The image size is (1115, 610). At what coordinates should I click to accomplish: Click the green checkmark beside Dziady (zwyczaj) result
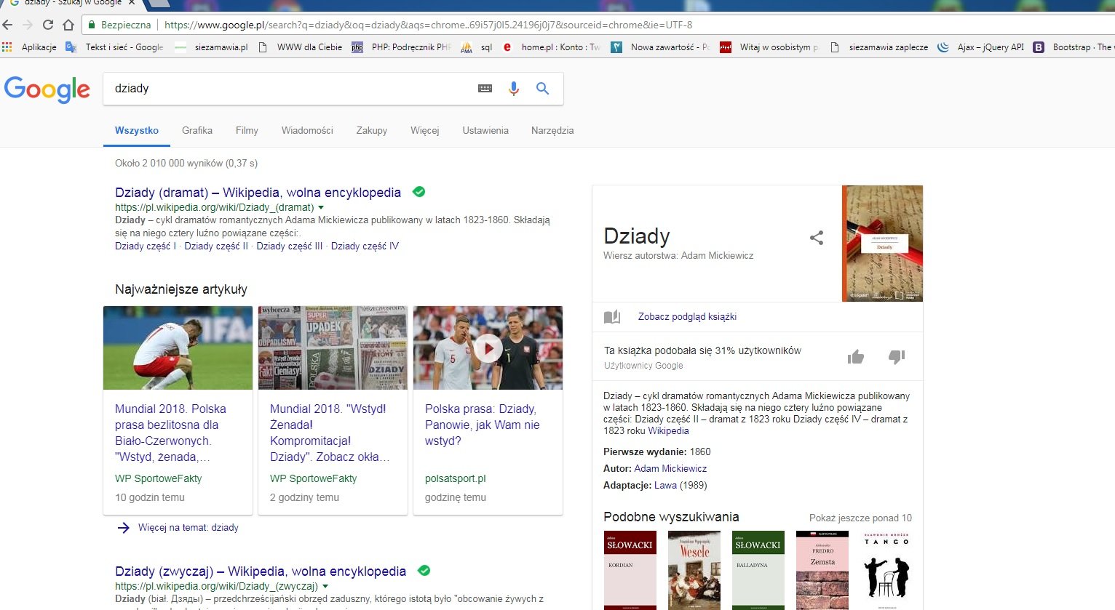pos(424,571)
